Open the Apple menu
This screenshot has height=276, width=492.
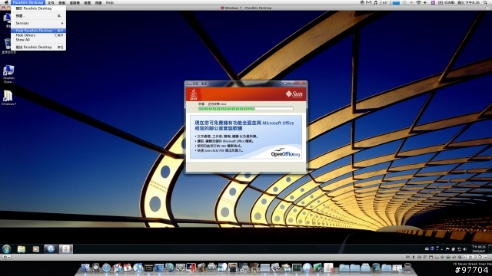pos(6,2)
